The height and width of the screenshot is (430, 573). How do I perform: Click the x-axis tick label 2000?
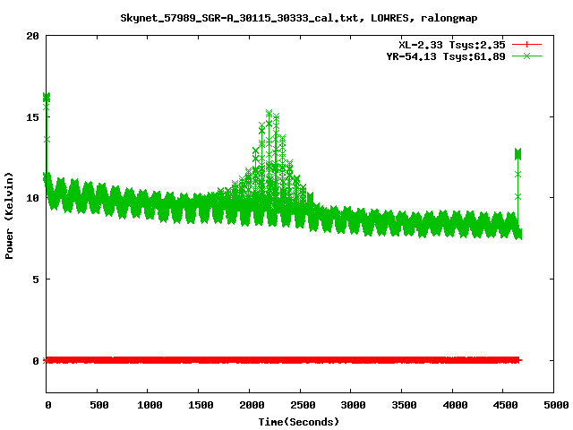252,405
